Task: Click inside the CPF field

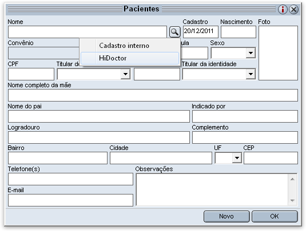Action: [31, 74]
